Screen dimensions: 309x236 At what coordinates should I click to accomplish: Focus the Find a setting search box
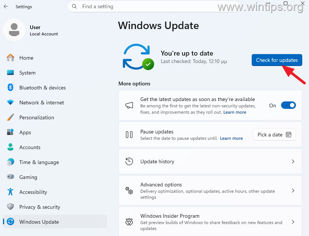pyautogui.click(x=154, y=6)
